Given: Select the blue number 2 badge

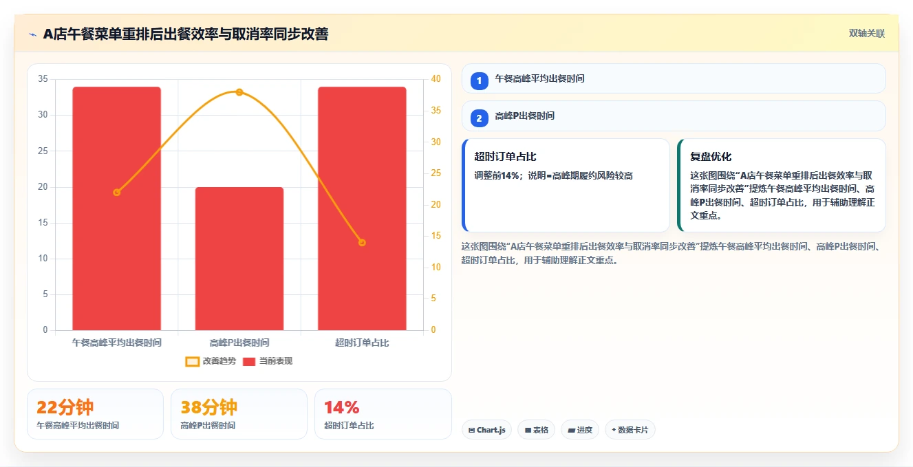Looking at the screenshot, I should [x=480, y=118].
